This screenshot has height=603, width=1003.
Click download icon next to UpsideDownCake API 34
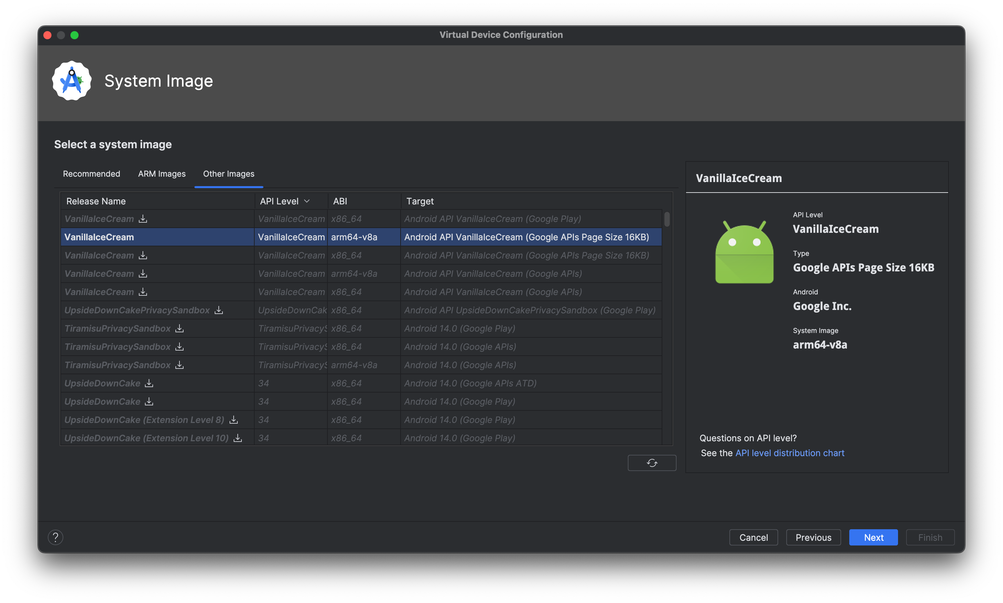pyautogui.click(x=150, y=383)
